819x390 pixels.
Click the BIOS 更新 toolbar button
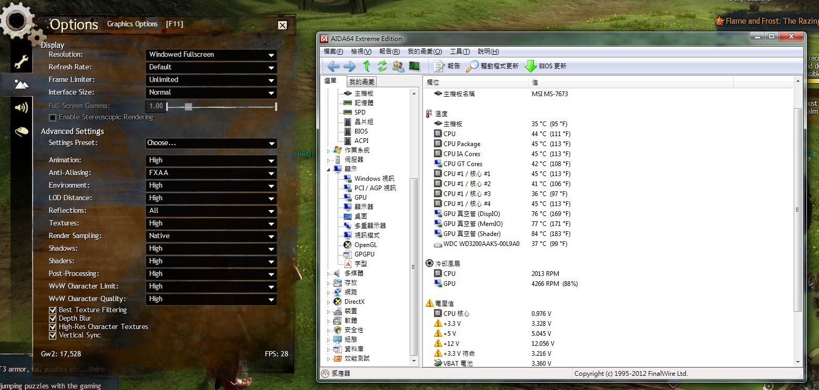[x=545, y=66]
